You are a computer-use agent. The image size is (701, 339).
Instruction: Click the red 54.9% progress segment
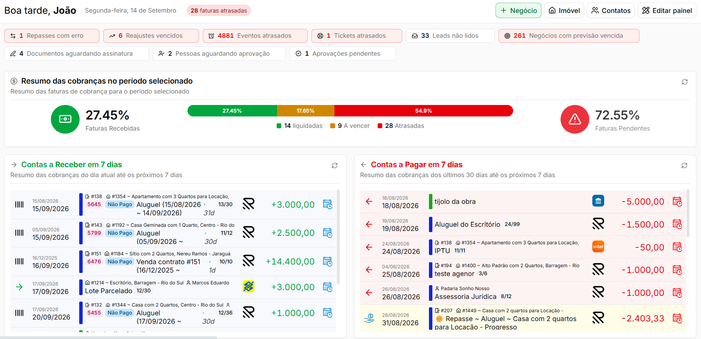click(x=424, y=111)
